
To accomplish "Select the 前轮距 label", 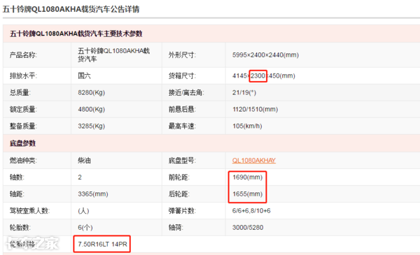I will (179, 177).
